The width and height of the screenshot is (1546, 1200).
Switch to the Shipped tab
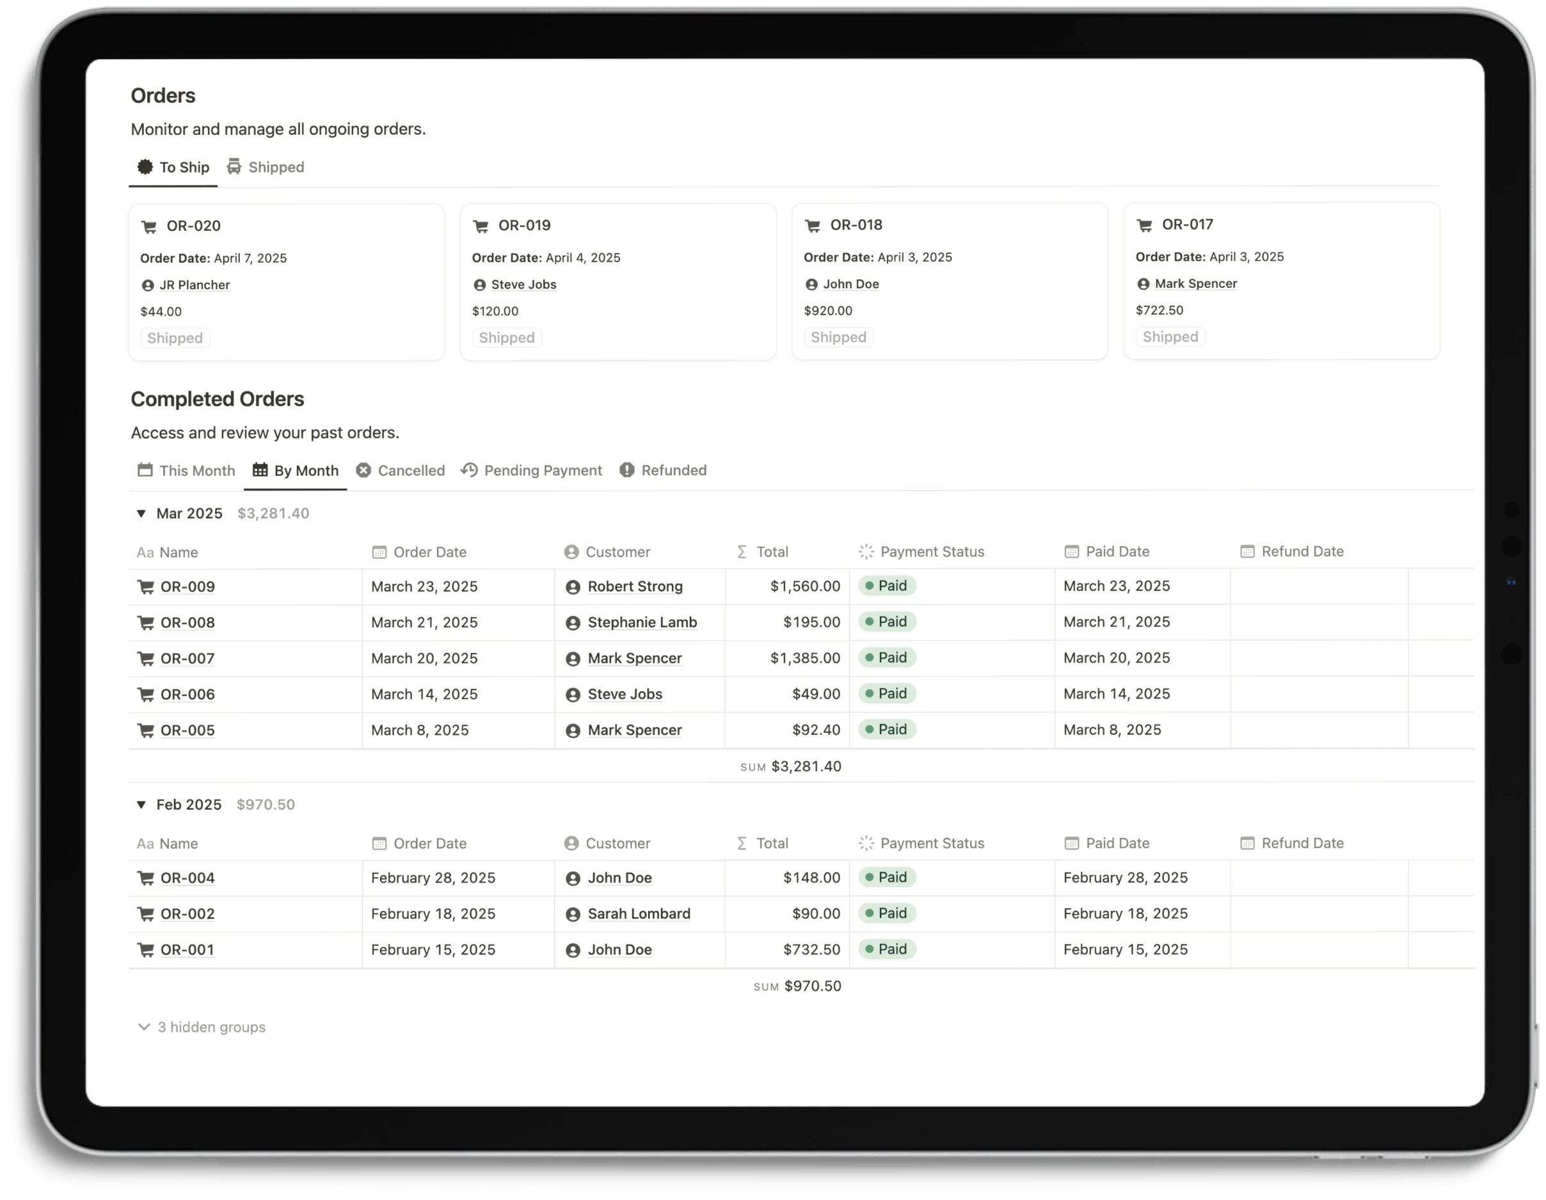pos(275,167)
